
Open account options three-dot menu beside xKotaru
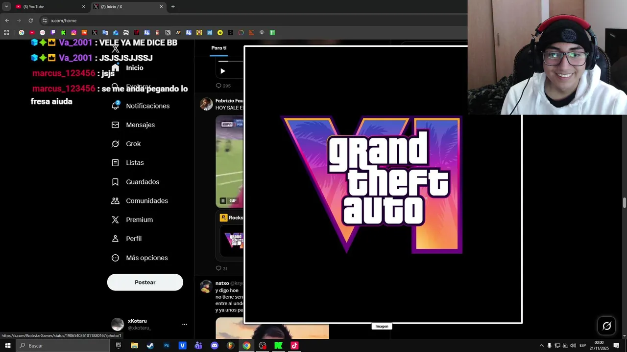(x=185, y=324)
